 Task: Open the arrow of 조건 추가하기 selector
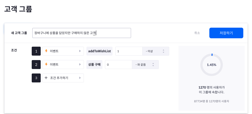tap(80, 78)
